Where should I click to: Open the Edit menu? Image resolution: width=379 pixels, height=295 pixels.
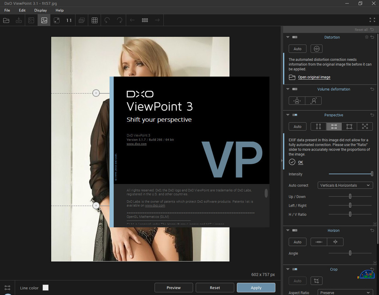tap(22, 10)
